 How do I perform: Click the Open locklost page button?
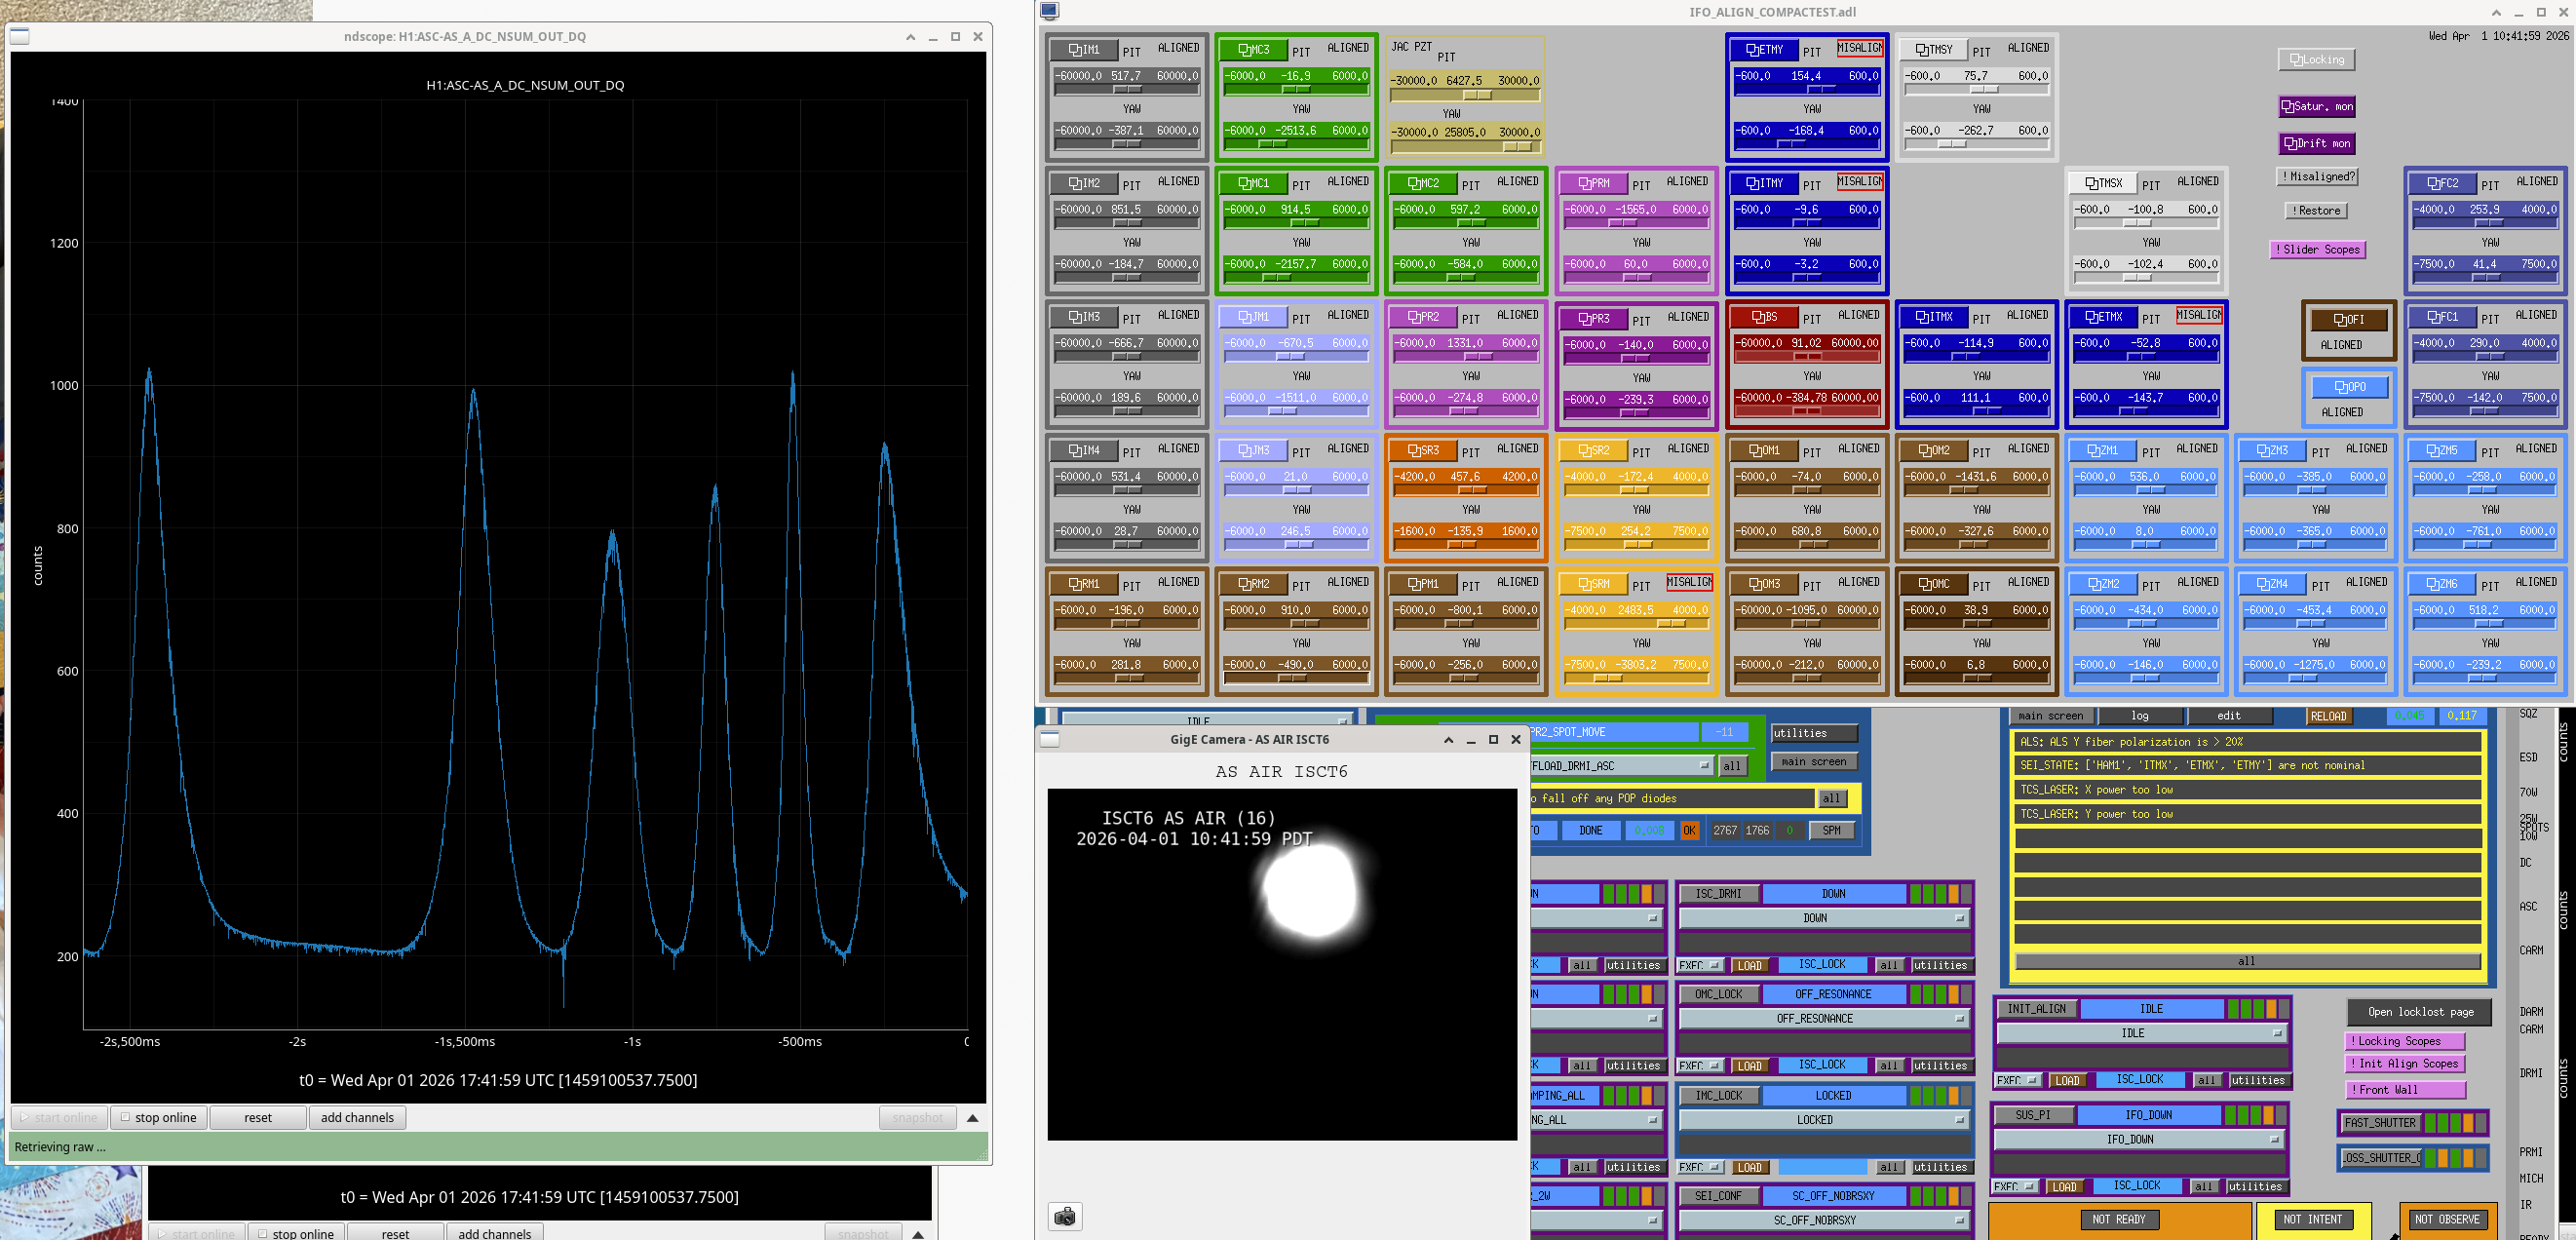(2420, 1011)
